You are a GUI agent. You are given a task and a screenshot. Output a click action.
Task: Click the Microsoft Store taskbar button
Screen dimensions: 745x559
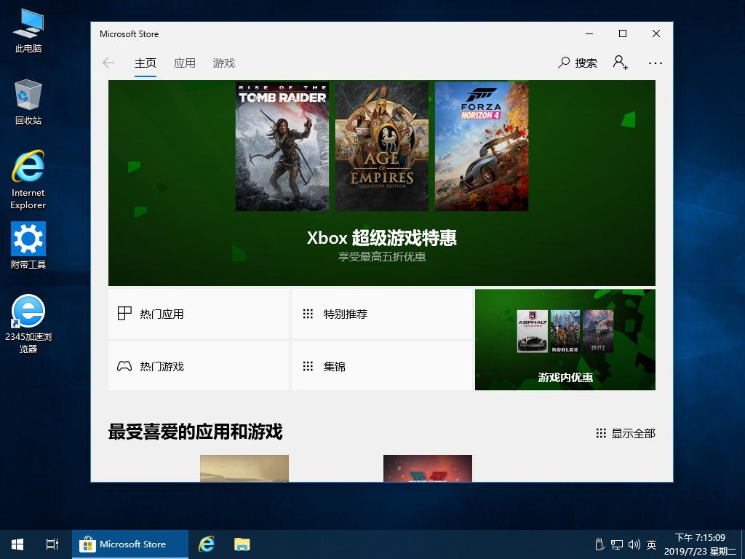[130, 544]
